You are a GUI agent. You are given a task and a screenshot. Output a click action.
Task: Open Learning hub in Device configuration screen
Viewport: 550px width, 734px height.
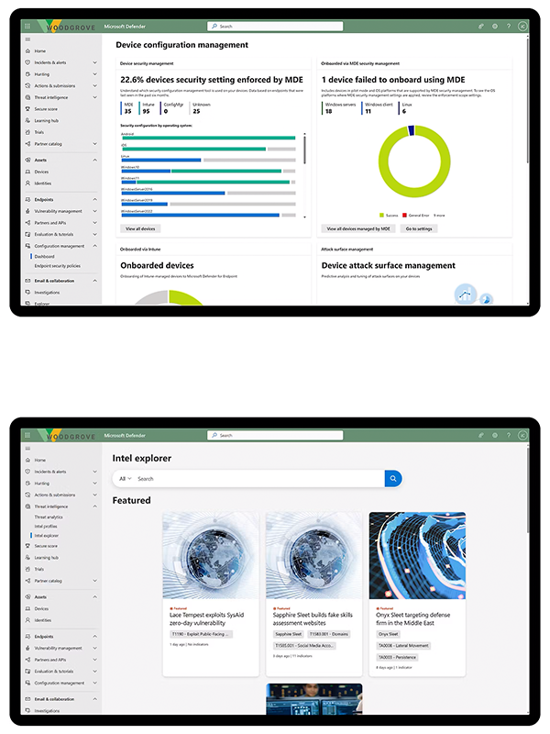click(x=47, y=121)
